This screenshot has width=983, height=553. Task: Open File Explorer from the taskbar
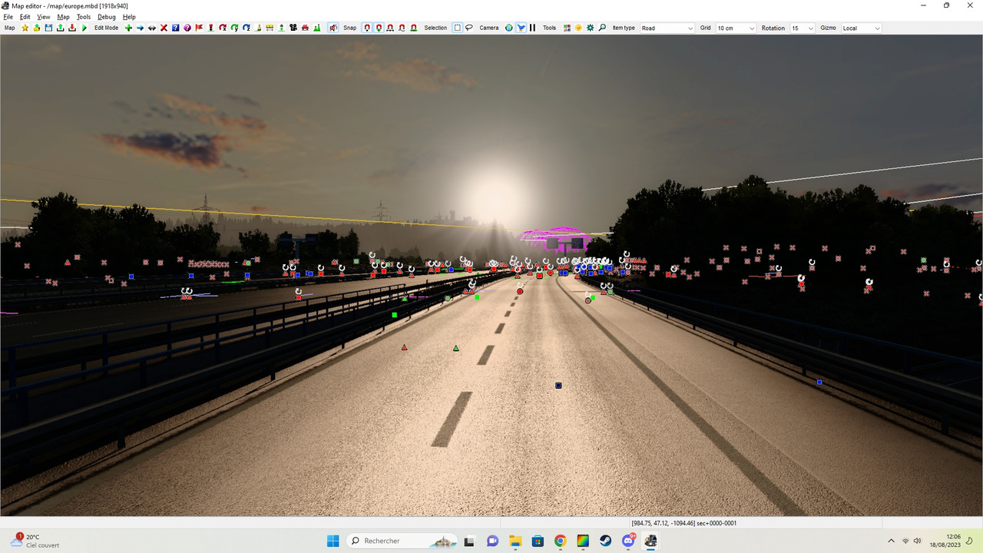tap(515, 541)
